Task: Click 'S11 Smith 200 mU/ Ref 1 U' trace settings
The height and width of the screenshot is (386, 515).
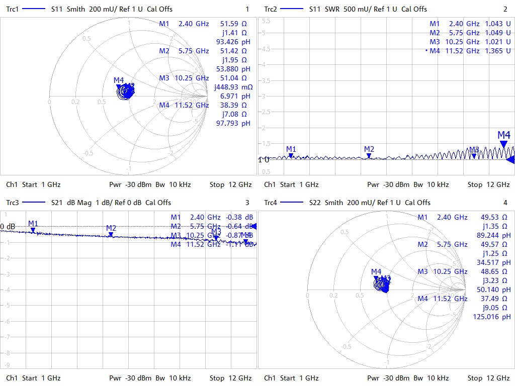Action: tap(97, 9)
